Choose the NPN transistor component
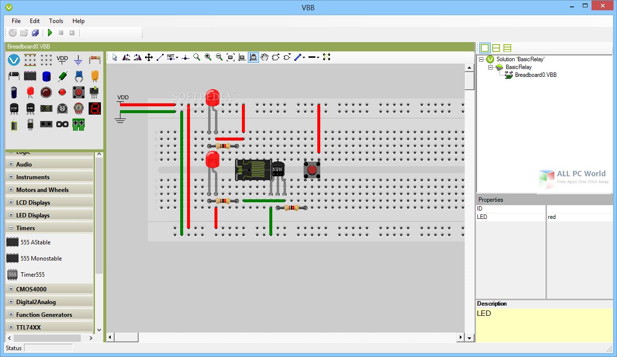Screen dimensions: 617x357 coord(14,108)
